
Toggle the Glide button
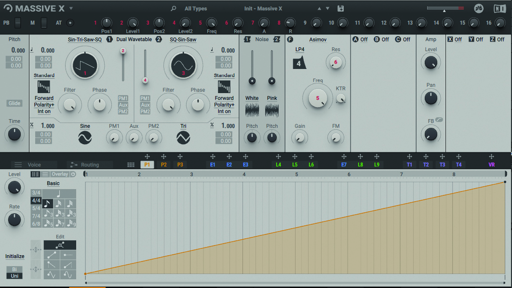pos(14,103)
